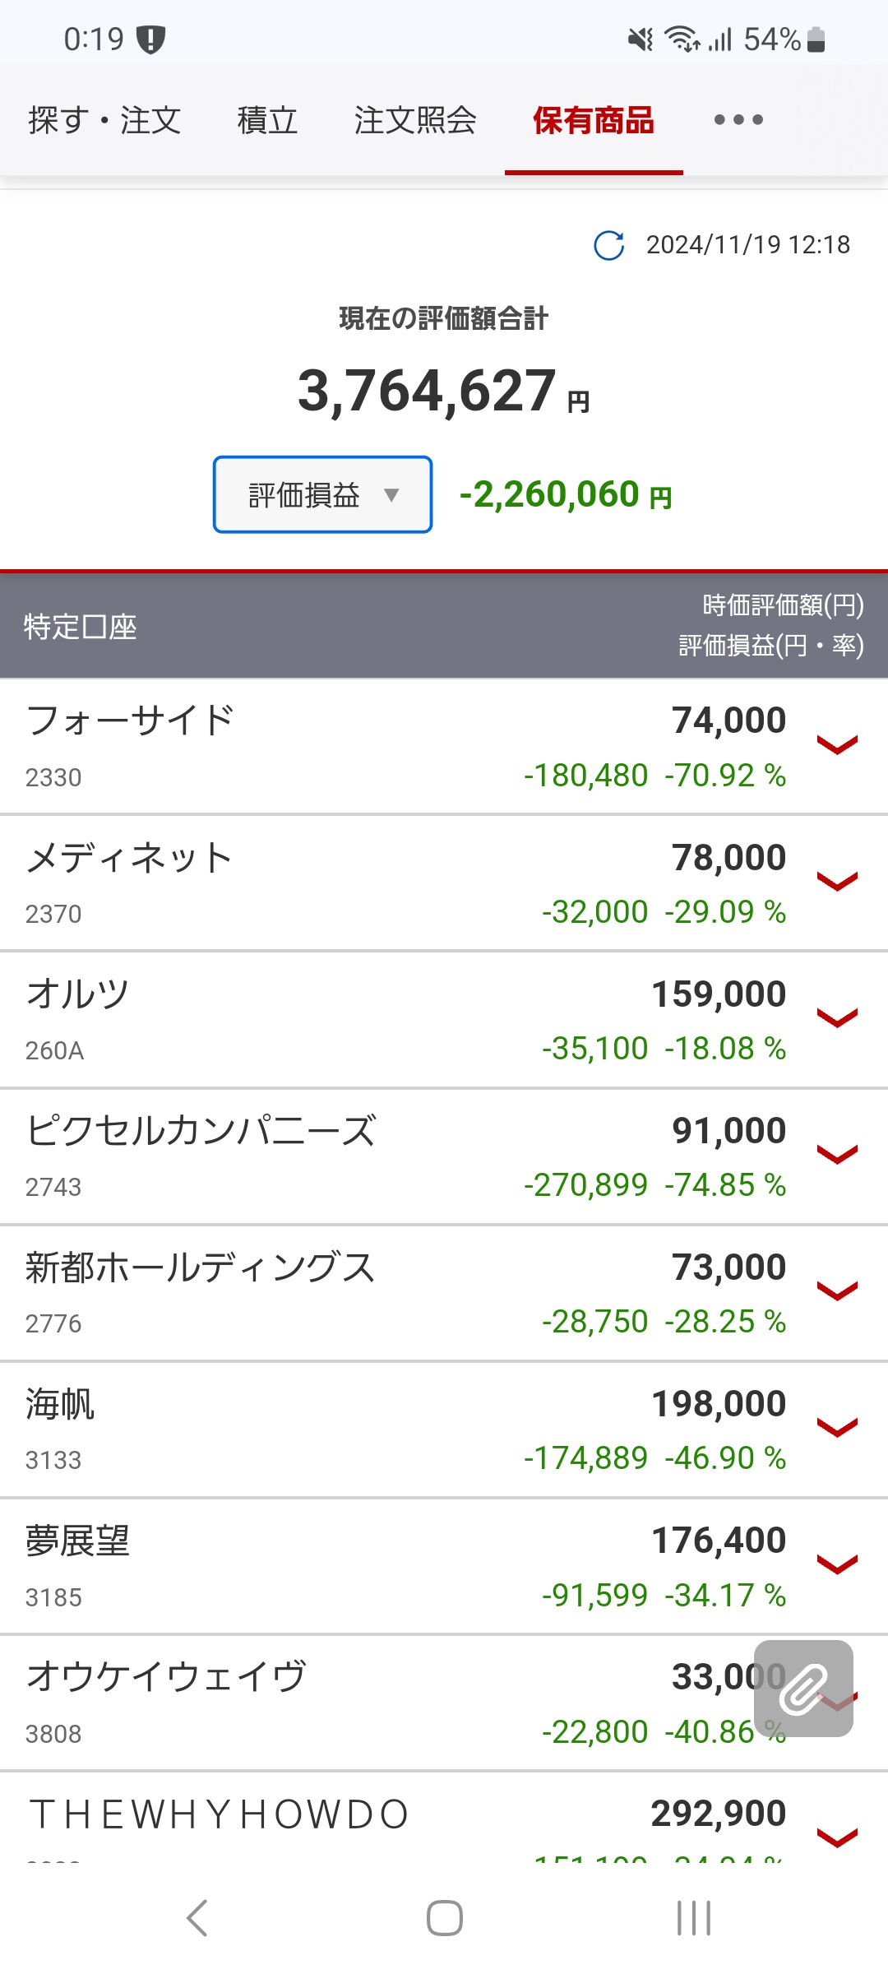Open the 評価損益 dropdown selector

tap(322, 495)
